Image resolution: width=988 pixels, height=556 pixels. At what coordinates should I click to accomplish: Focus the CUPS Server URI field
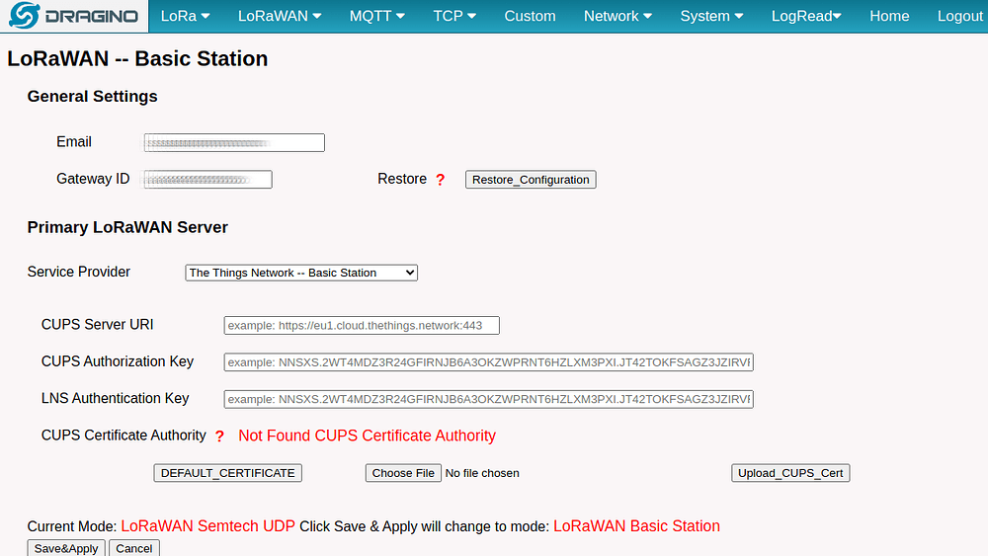362,326
